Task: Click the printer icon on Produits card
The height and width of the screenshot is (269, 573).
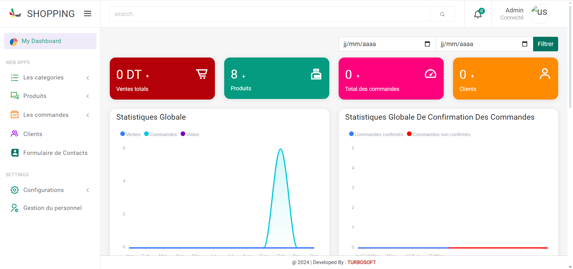Action: 316,74
